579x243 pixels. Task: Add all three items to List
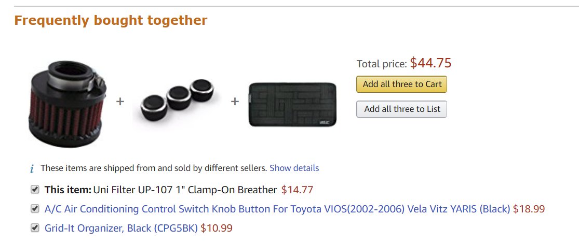[402, 109]
